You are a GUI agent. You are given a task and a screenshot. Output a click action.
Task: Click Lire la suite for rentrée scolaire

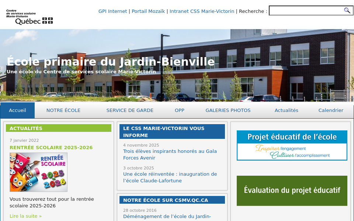[x=25, y=216]
